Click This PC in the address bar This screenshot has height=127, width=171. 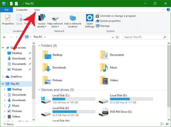[38, 37]
